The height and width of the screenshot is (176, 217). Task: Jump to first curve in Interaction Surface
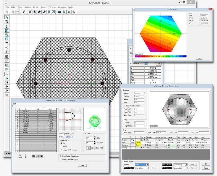(x=33, y=156)
